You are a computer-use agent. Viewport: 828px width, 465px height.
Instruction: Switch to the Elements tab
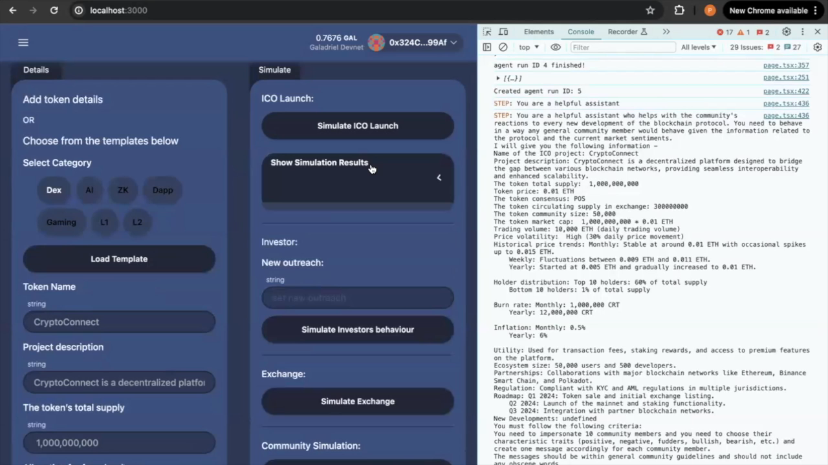coord(539,32)
